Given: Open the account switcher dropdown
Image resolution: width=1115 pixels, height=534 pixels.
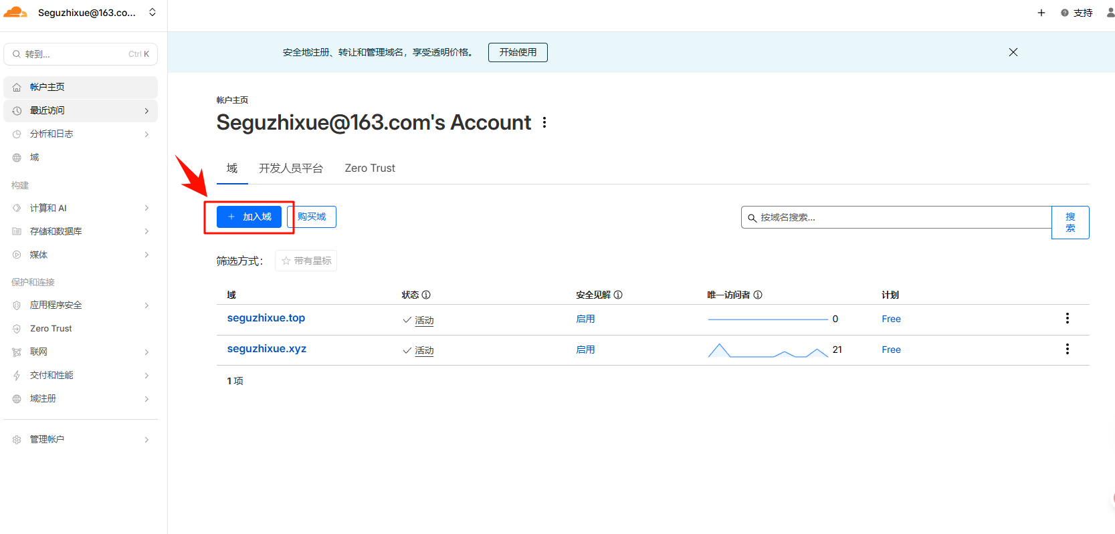Looking at the screenshot, I should pyautogui.click(x=153, y=13).
